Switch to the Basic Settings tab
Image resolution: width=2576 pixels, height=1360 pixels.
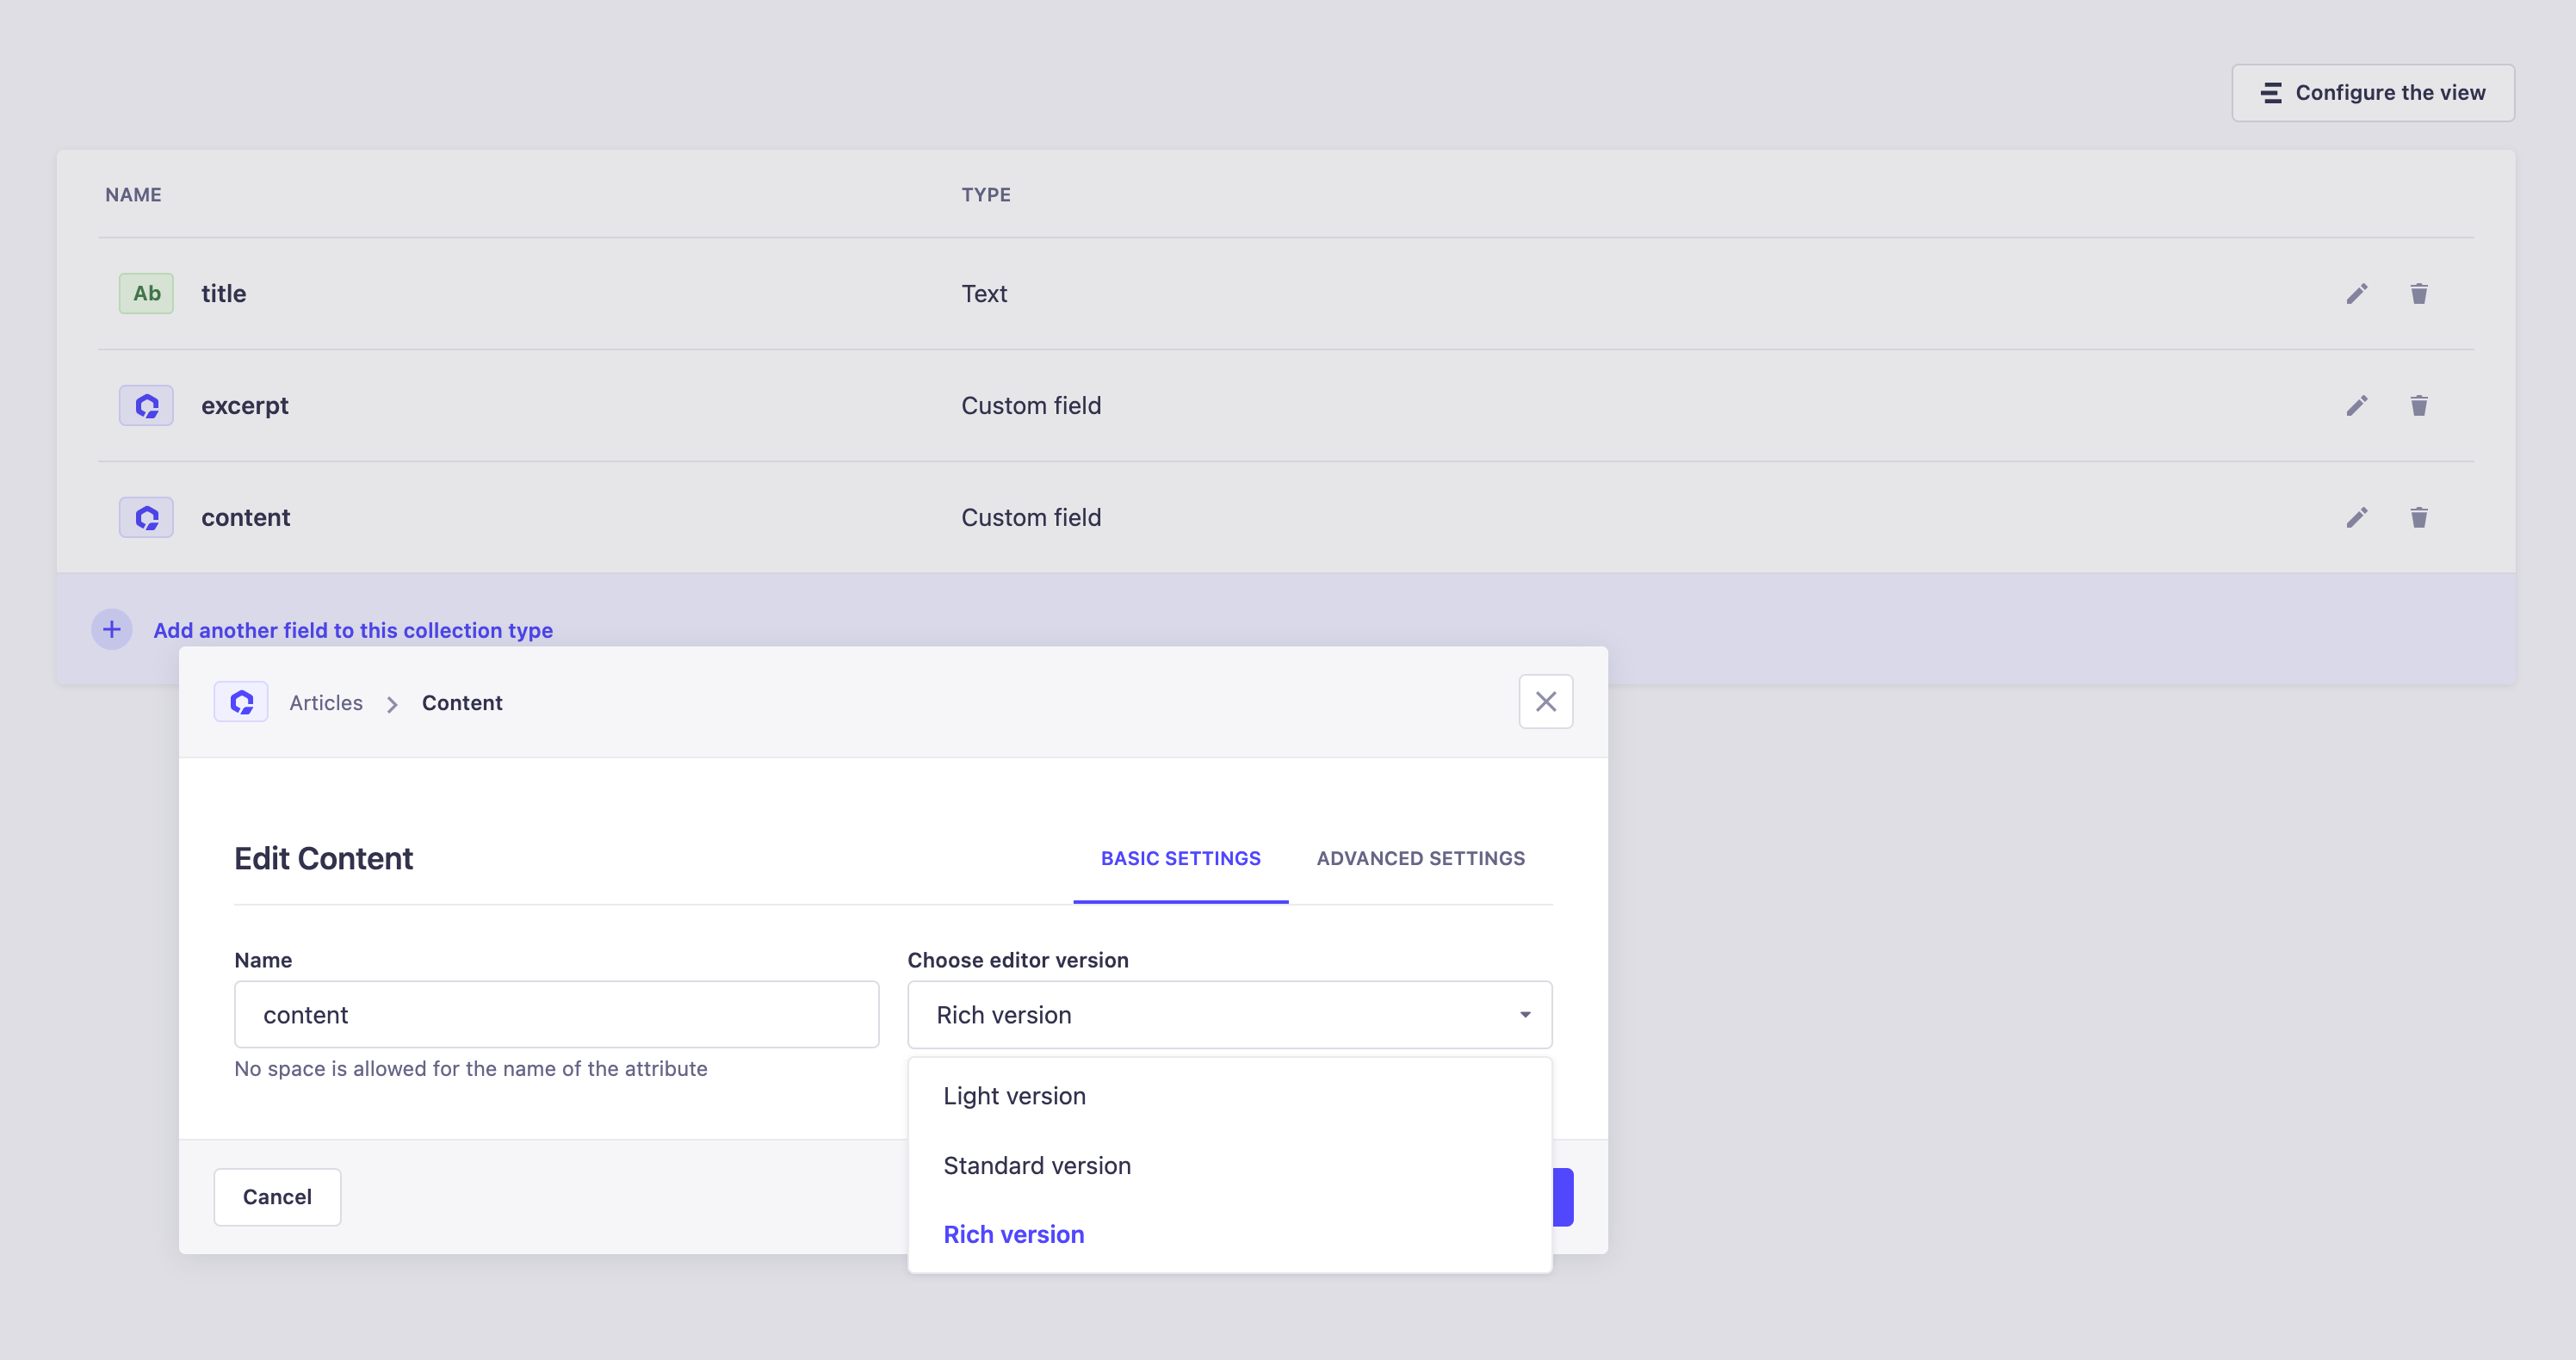pos(1181,858)
